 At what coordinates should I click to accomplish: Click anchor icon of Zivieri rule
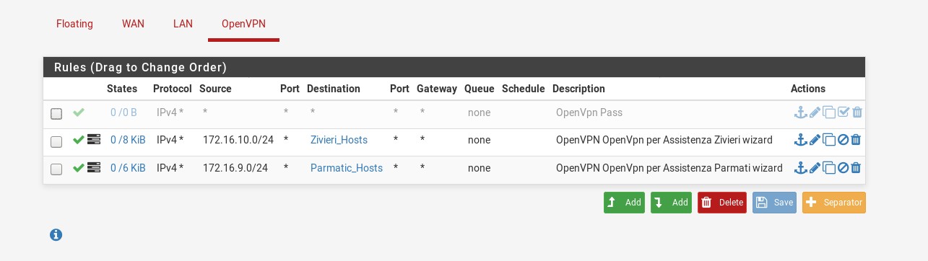800,140
